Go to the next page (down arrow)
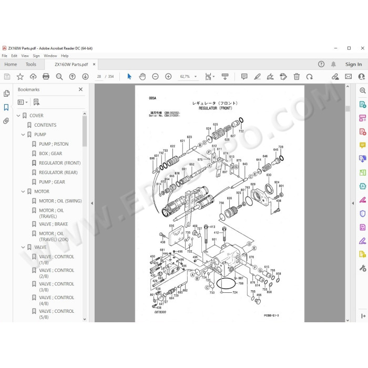 (x=85, y=77)
